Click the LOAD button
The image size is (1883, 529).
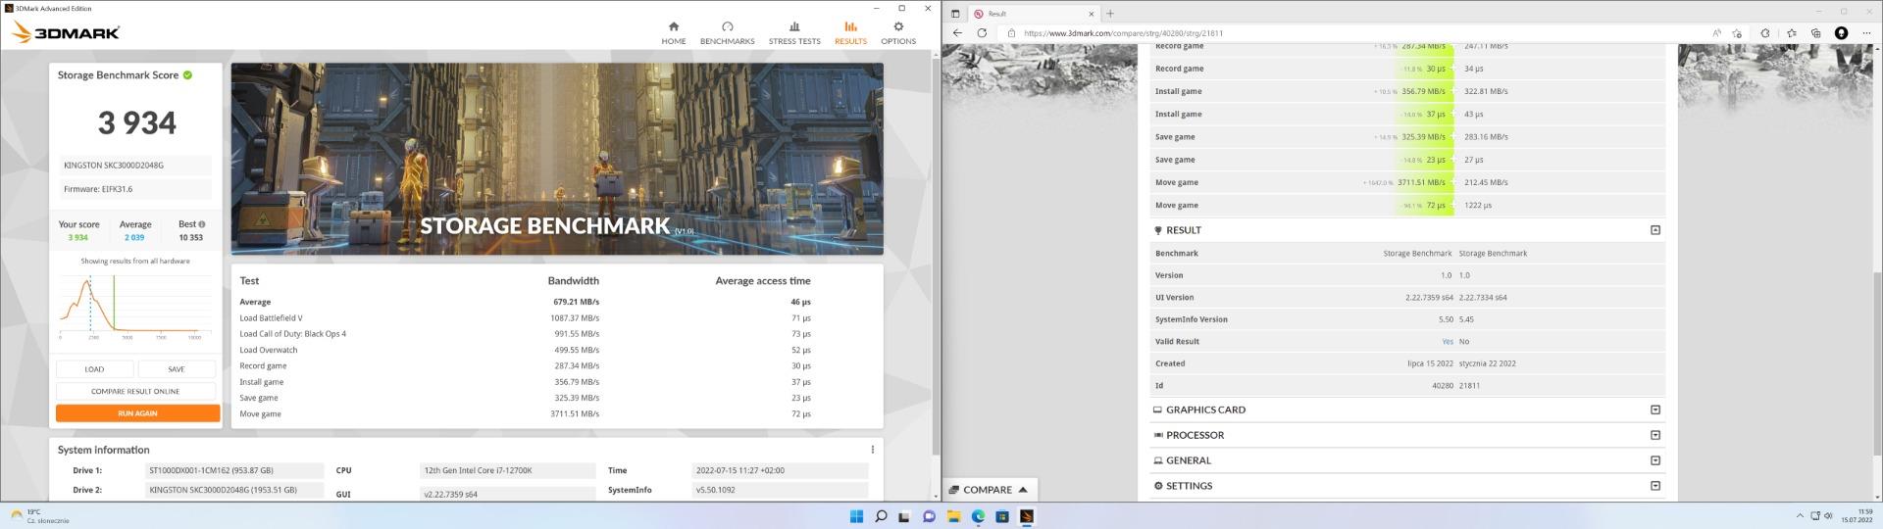[94, 369]
